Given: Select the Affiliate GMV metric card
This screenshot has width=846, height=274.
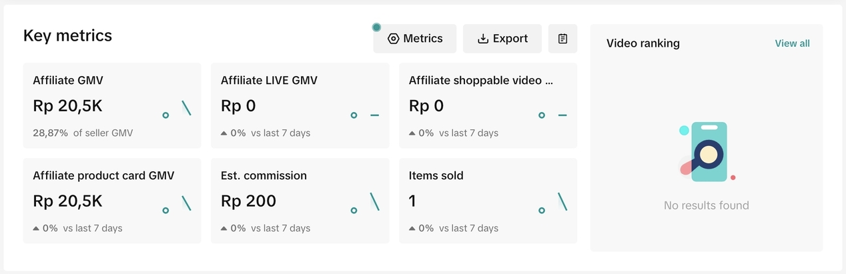Looking at the screenshot, I should [x=111, y=105].
